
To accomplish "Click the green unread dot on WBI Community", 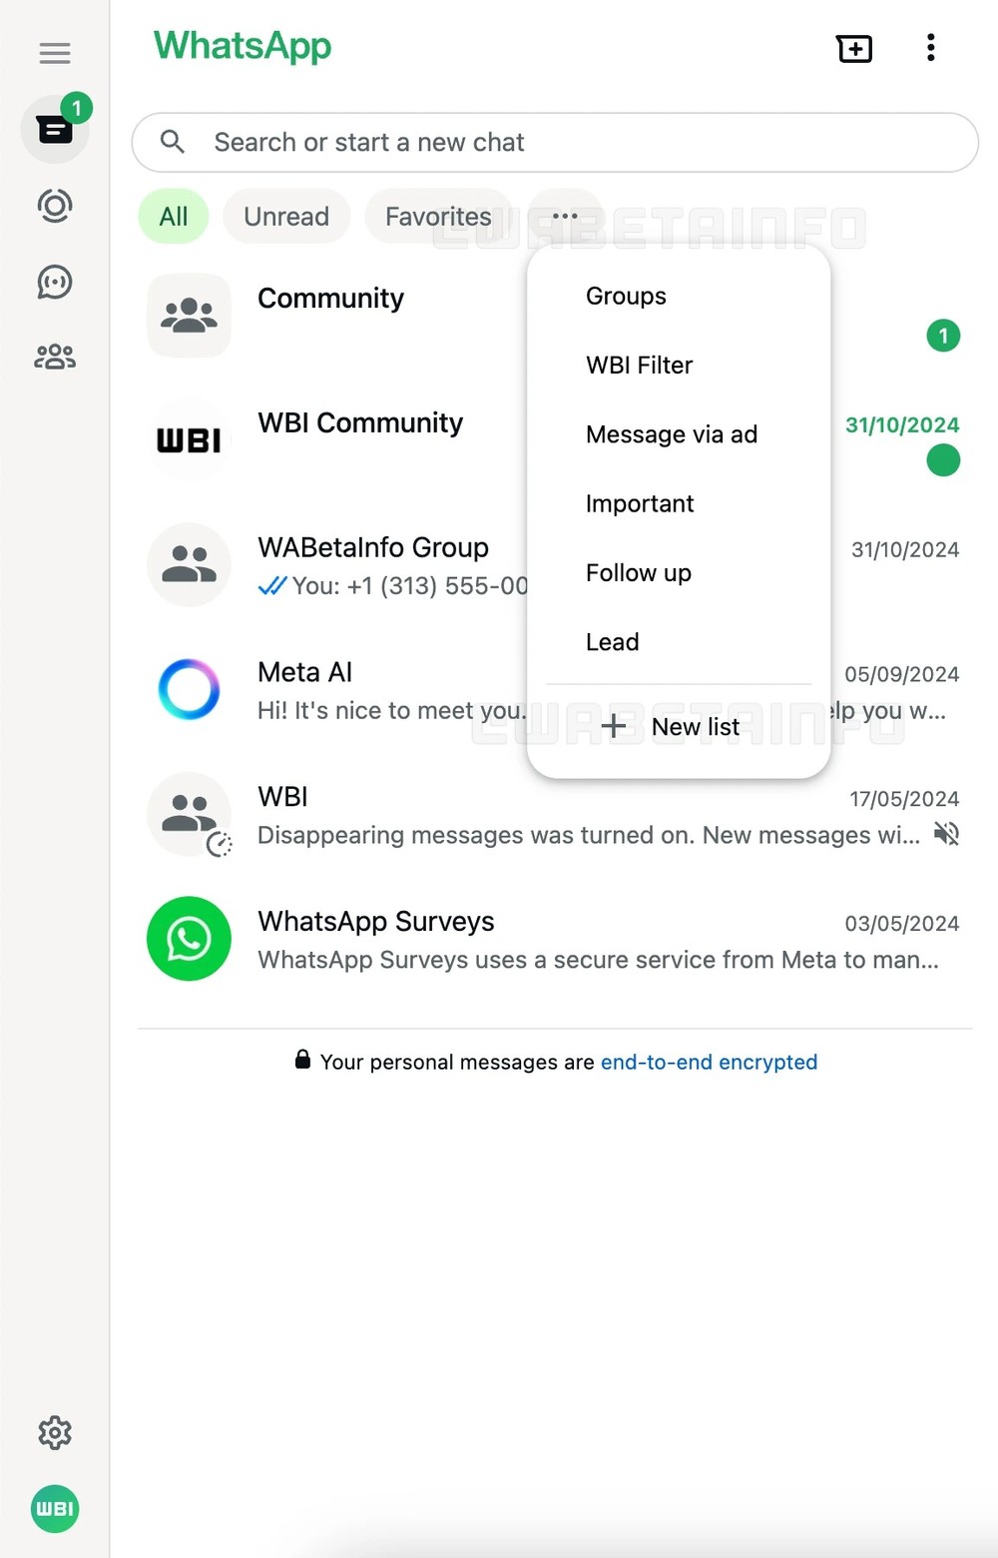I will [943, 460].
